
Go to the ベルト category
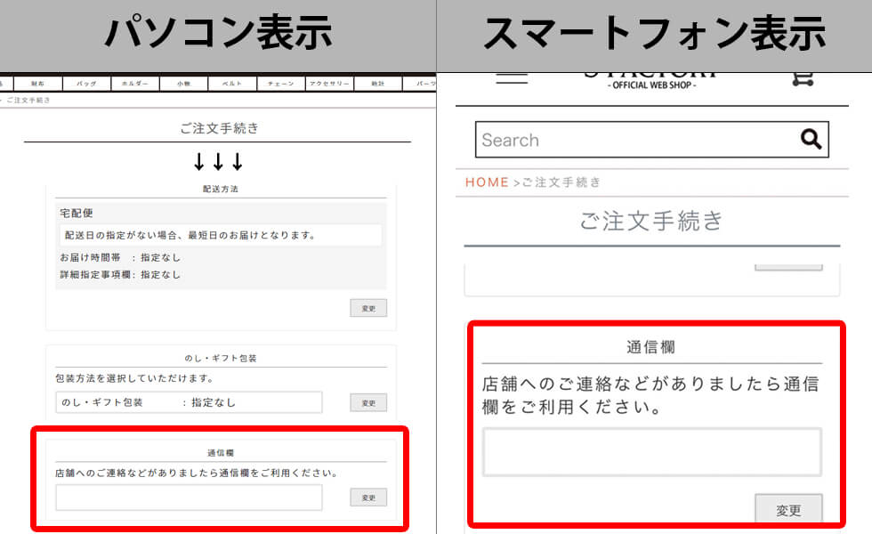[231, 84]
